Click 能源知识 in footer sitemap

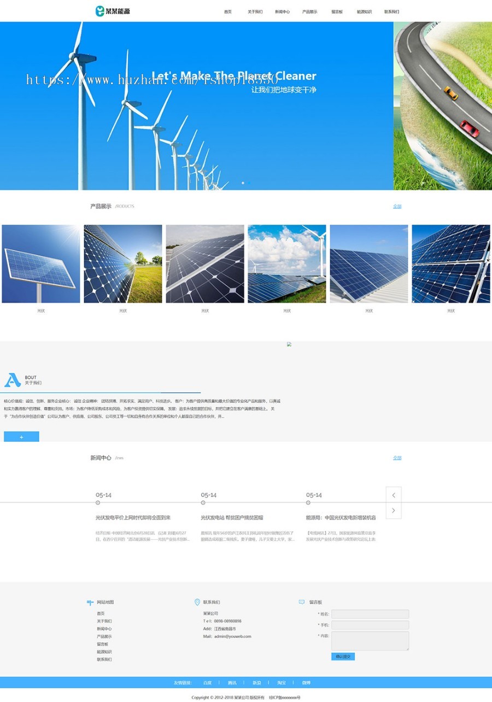pyautogui.click(x=104, y=652)
